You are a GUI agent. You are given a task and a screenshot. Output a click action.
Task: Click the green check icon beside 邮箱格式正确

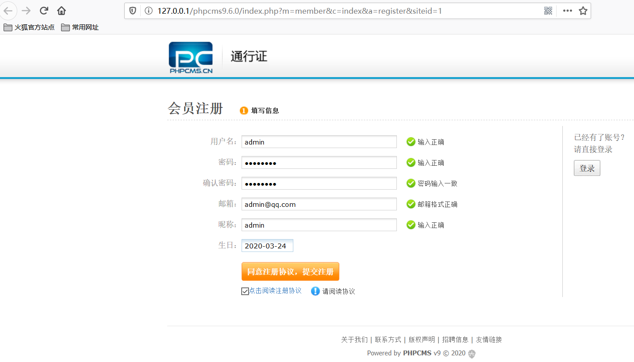[411, 204]
